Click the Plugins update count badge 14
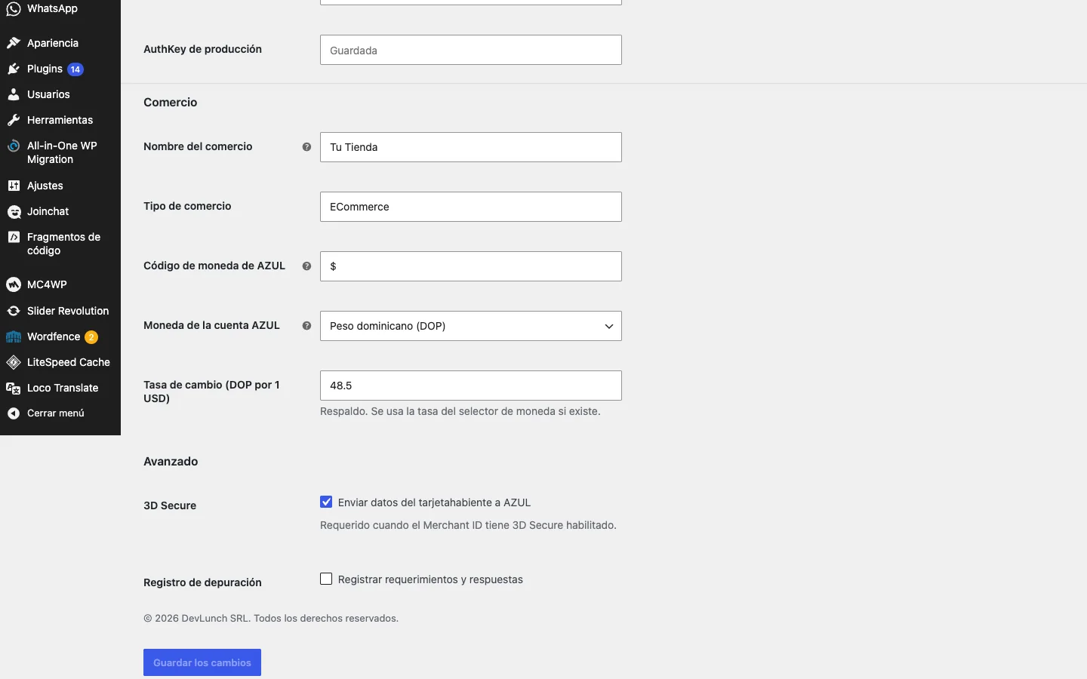Screen dimensions: 1087x679 tap(75, 69)
